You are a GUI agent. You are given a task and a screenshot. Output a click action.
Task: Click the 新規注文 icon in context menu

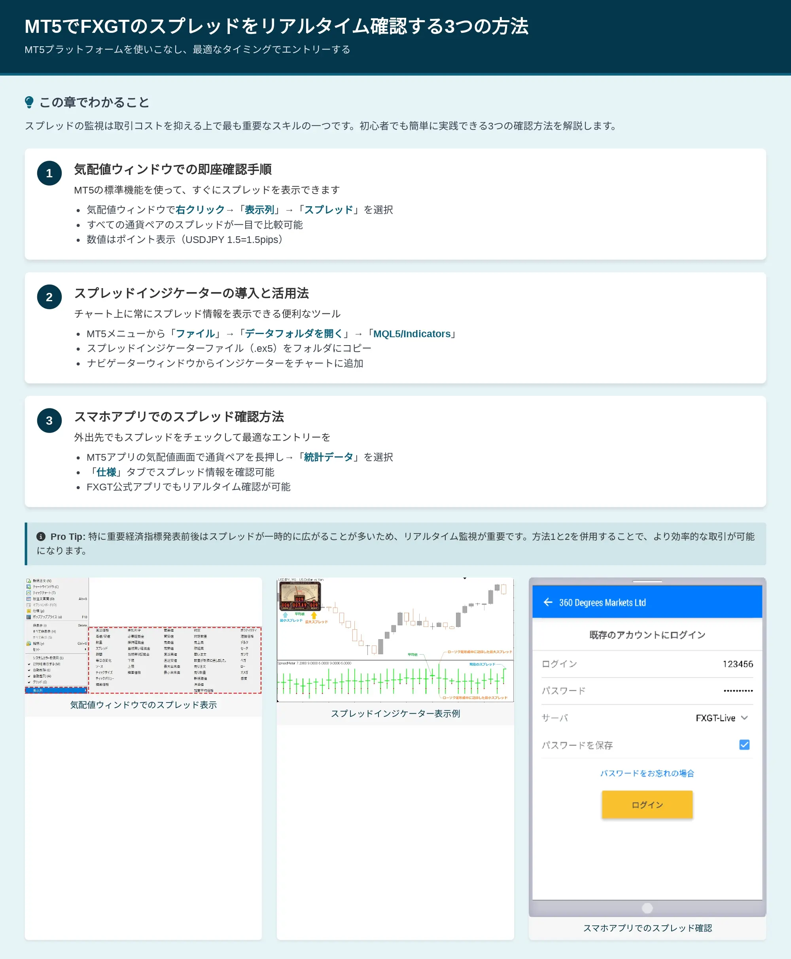pos(29,581)
